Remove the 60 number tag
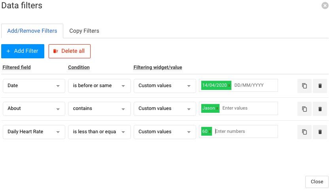Image resolution: width=331 pixels, height=190 pixels. click(210, 132)
